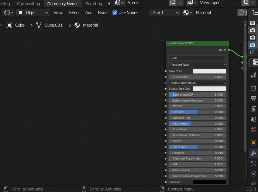Open the Object properties orange square icon

253,143
